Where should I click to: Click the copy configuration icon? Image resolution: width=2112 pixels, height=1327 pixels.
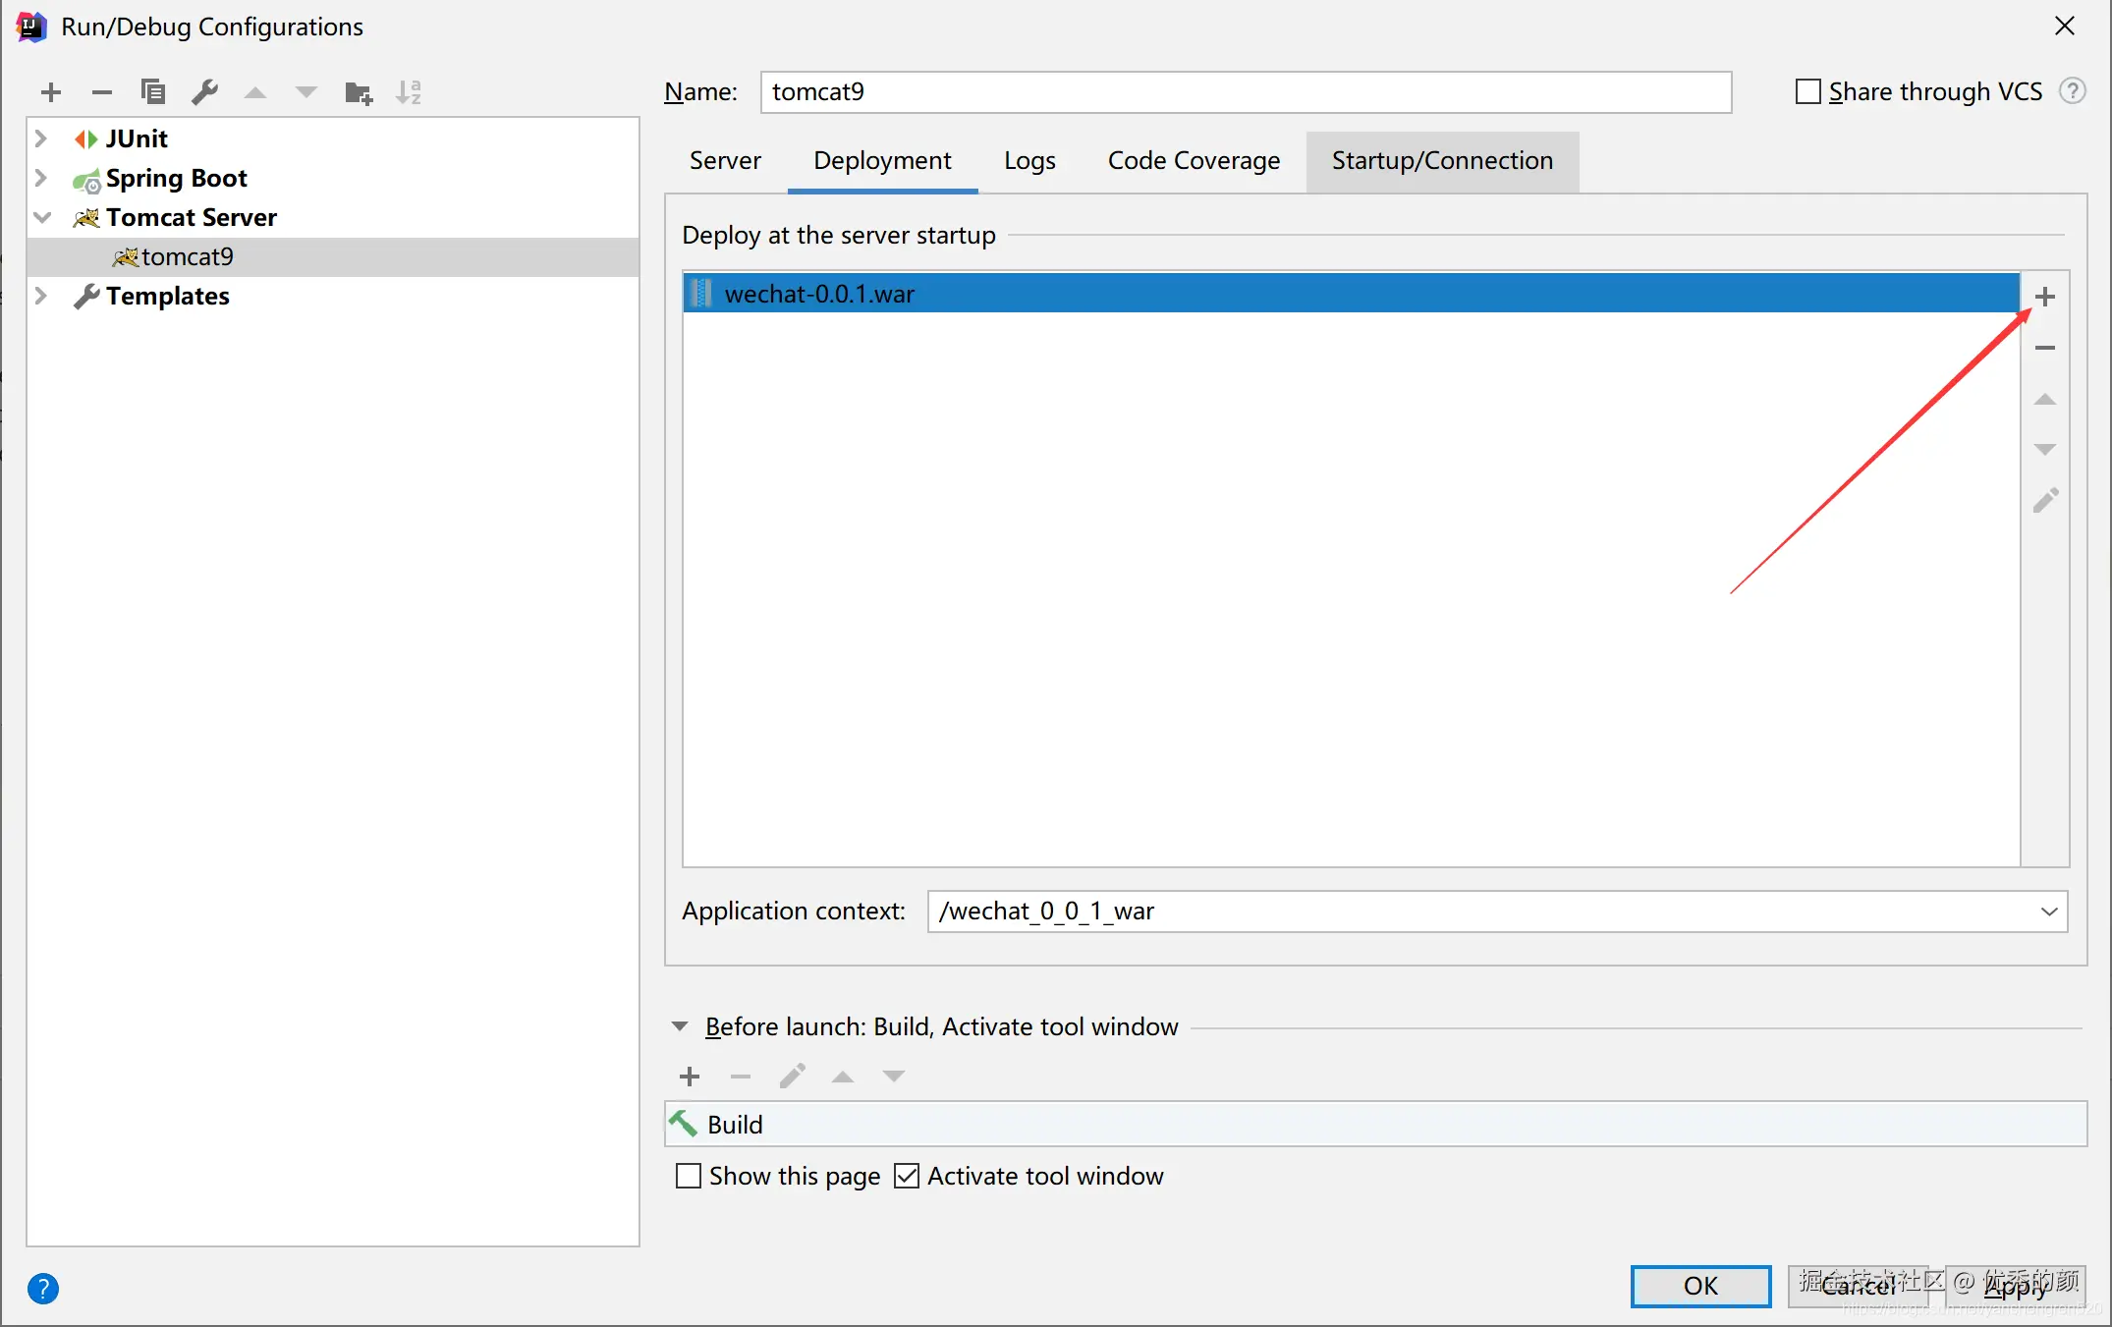point(152,92)
